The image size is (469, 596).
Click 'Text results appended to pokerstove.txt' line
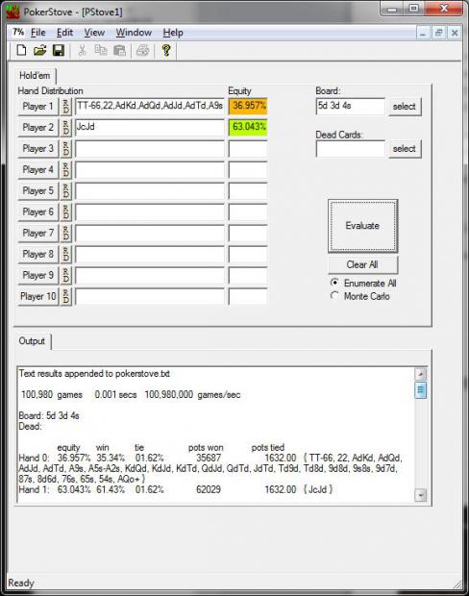coord(94,374)
